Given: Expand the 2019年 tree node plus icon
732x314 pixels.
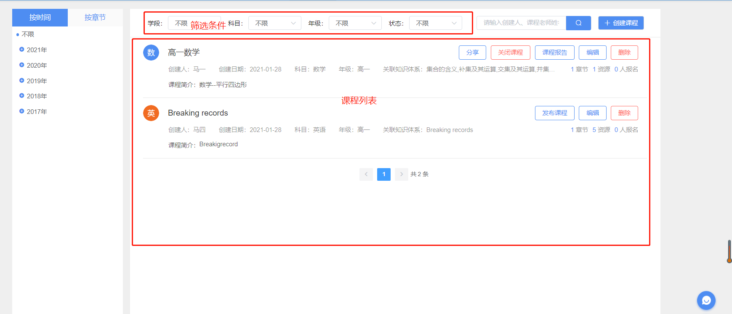Looking at the screenshot, I should click(22, 81).
